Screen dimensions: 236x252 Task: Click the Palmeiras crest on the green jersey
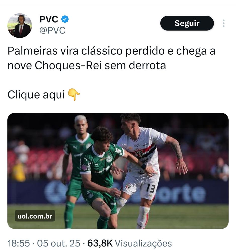click(x=109, y=159)
